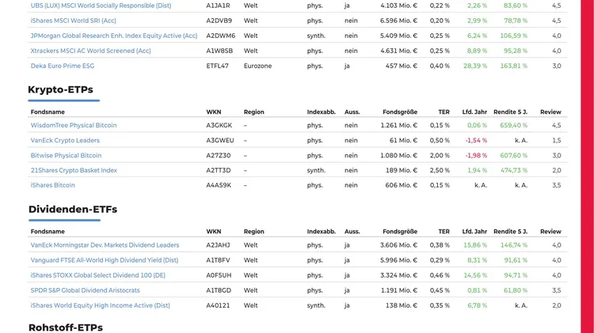The height and width of the screenshot is (333, 594).
Task: Click JPMorgan Global Research Enh. Index Equity link
Action: tap(113, 36)
